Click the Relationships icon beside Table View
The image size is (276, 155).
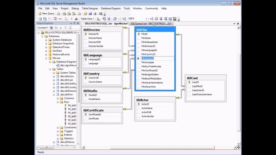pos(98,19)
